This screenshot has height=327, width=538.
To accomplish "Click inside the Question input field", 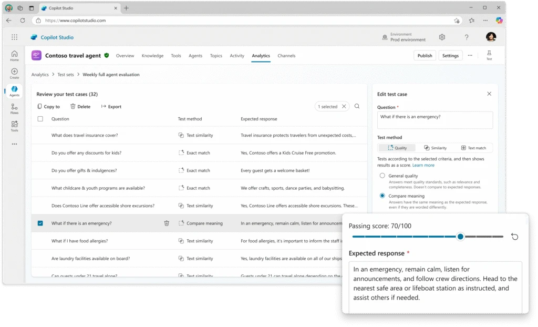I will tap(434, 120).
